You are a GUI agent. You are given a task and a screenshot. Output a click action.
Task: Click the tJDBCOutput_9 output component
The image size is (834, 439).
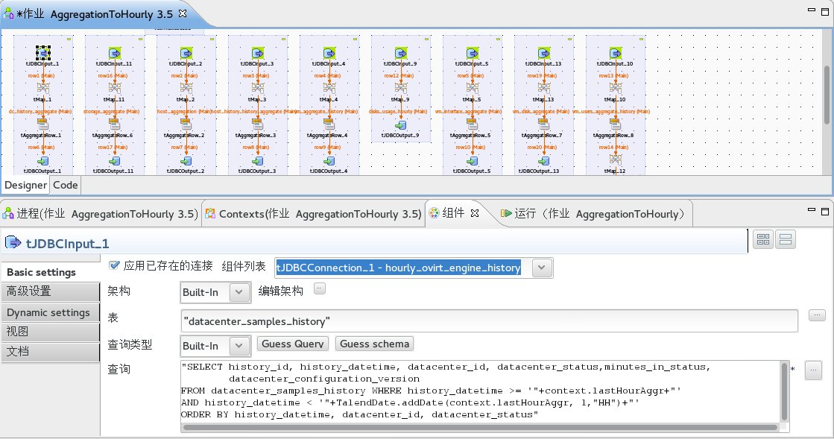click(401, 124)
